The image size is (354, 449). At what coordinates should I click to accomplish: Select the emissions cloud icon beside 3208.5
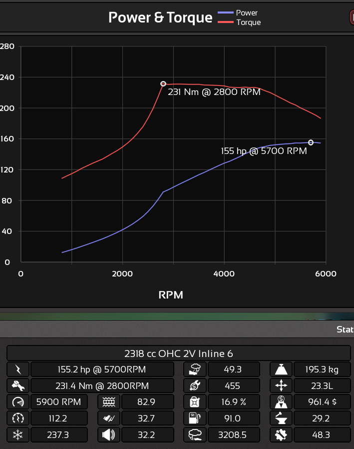pos(194,435)
